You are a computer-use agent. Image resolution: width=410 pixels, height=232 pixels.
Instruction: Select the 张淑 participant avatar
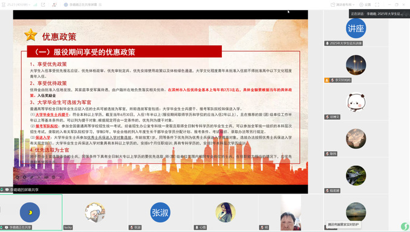(x=160, y=213)
